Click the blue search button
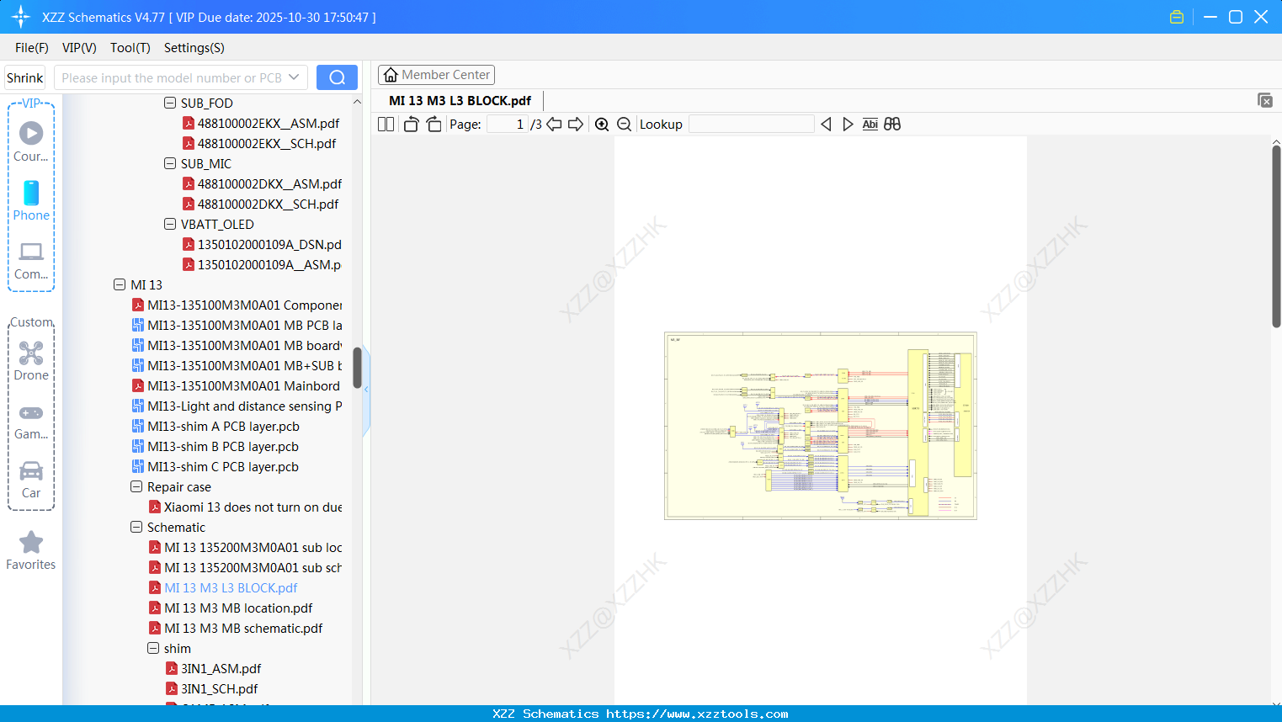This screenshot has height=722, width=1282. coord(337,77)
